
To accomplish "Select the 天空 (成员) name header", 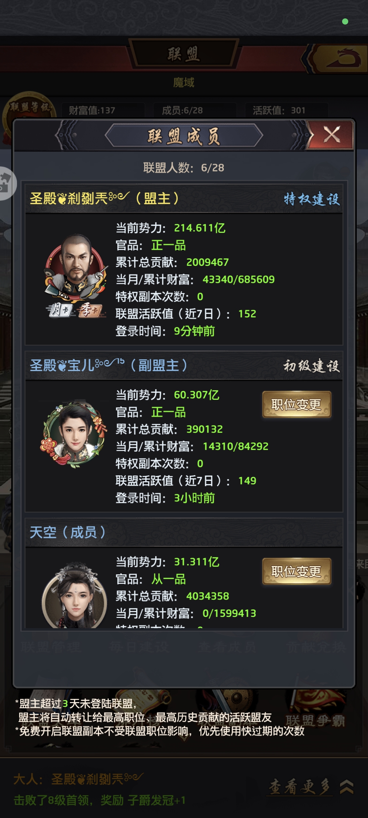I will point(67,532).
